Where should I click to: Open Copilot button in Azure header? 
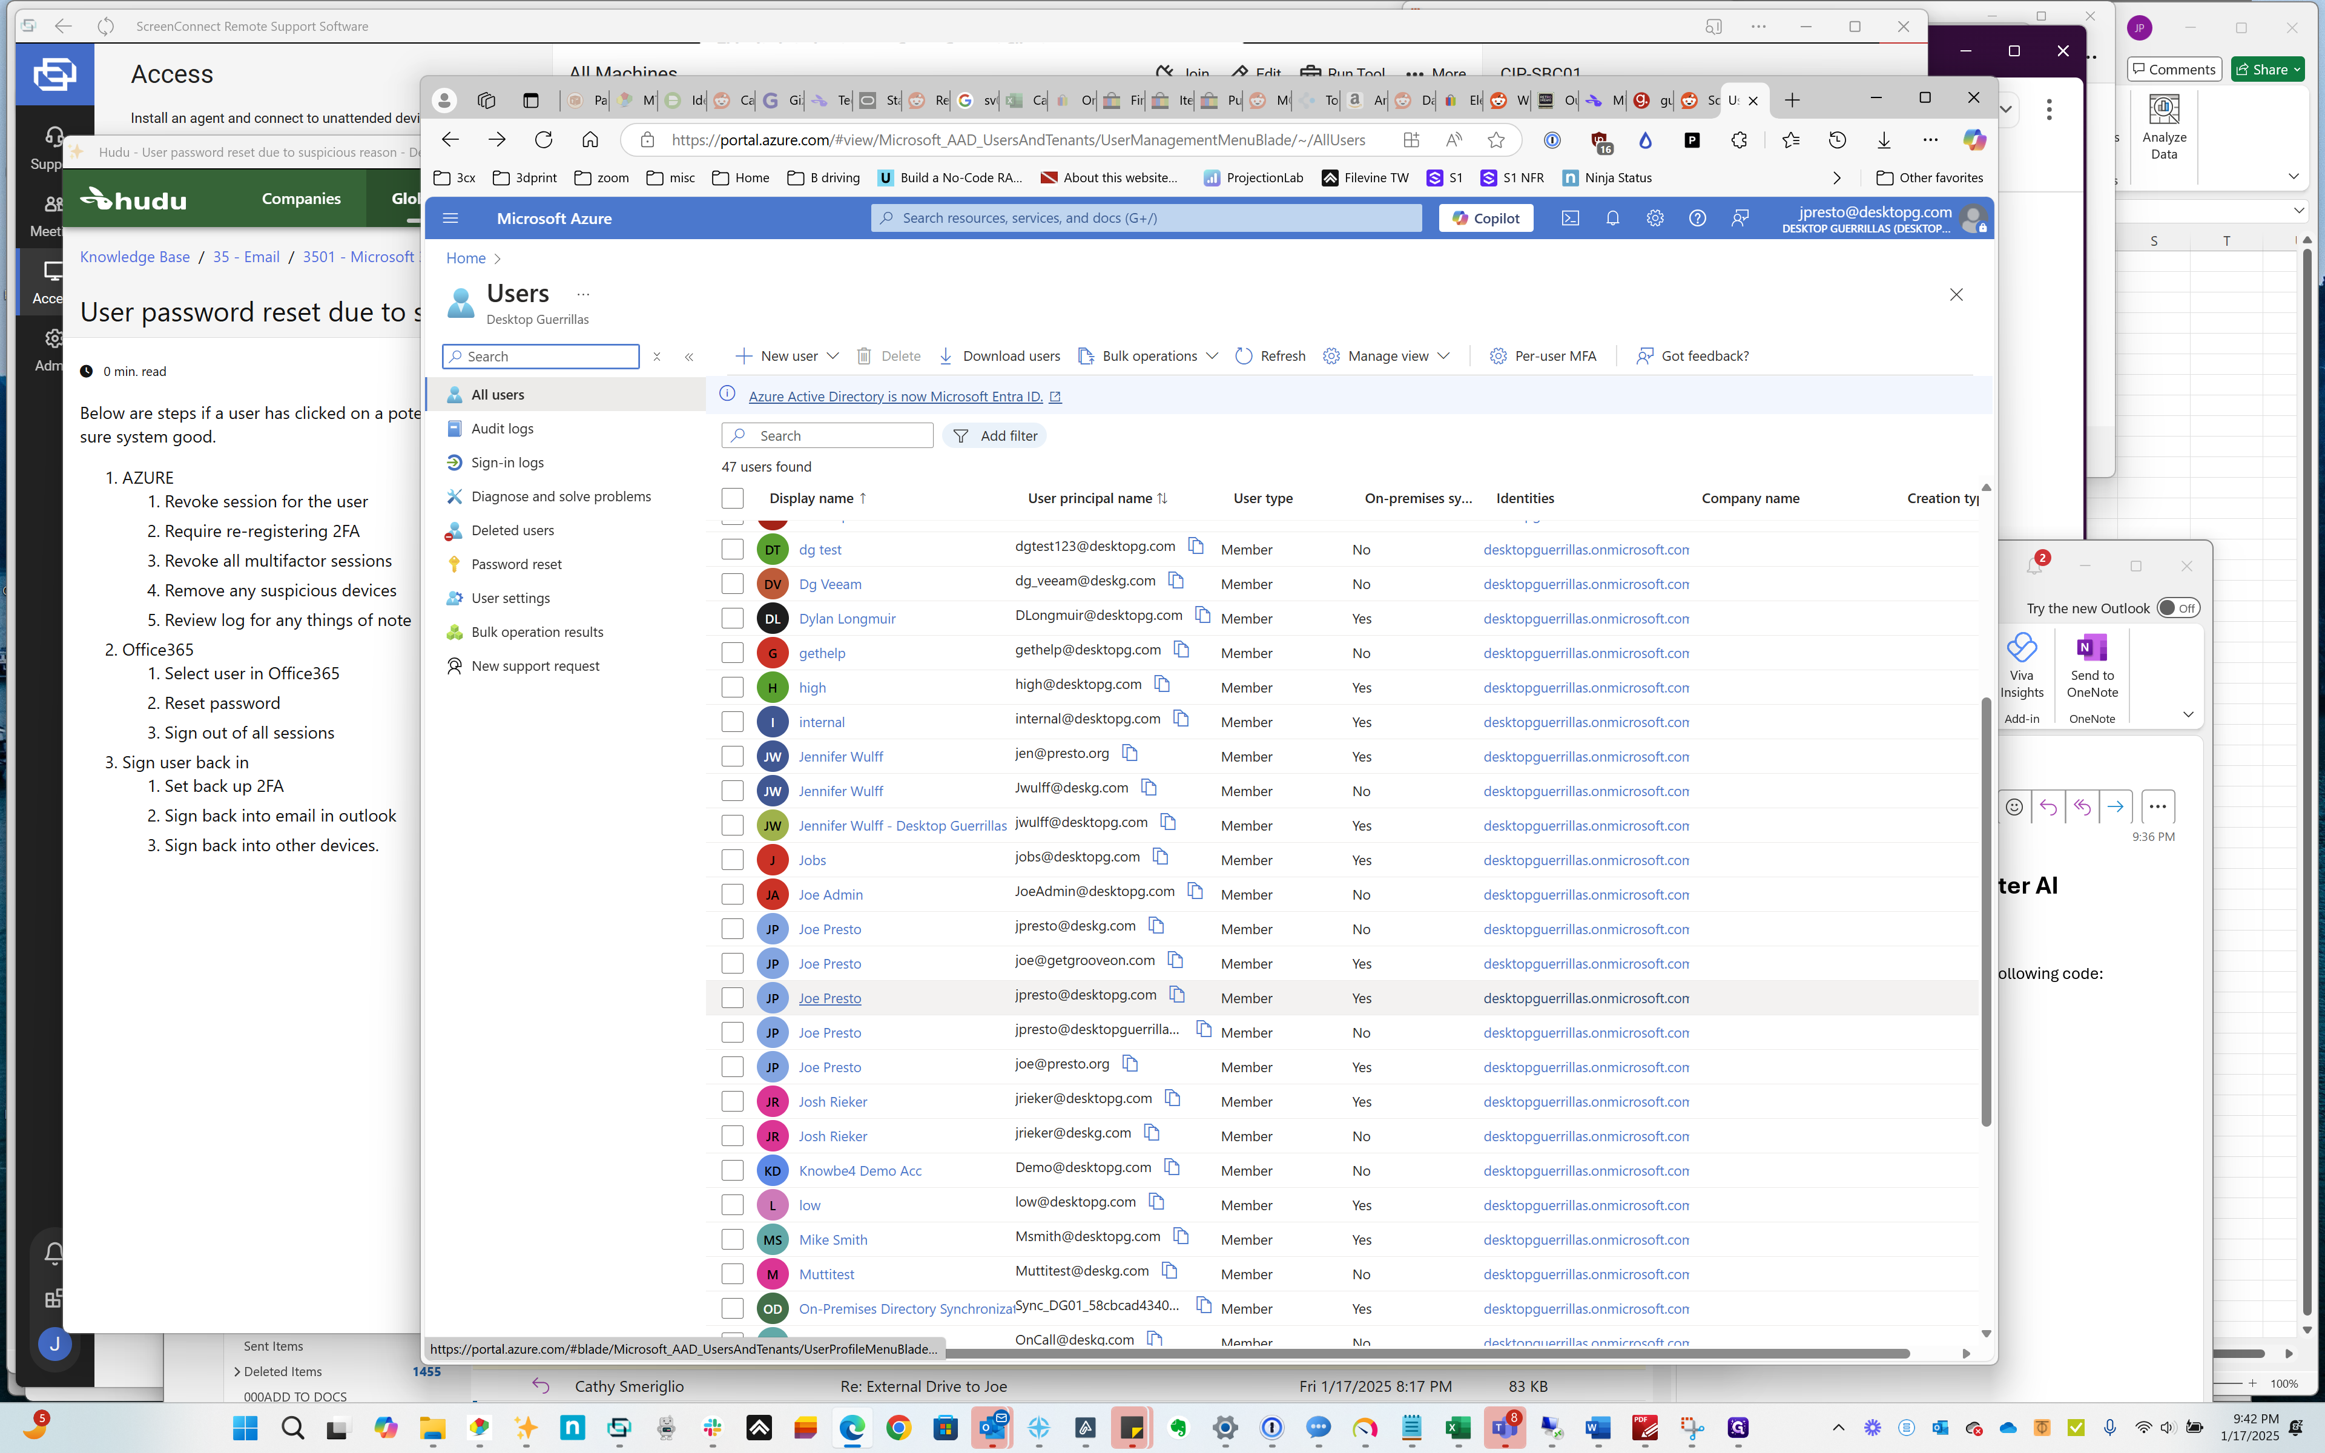pos(1485,218)
